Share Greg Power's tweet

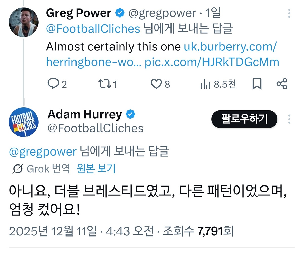282,84
